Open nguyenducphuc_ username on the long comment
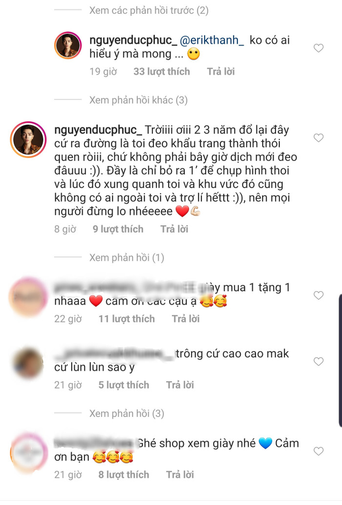Viewport: 342px width, 505px height. pyautogui.click(x=98, y=130)
